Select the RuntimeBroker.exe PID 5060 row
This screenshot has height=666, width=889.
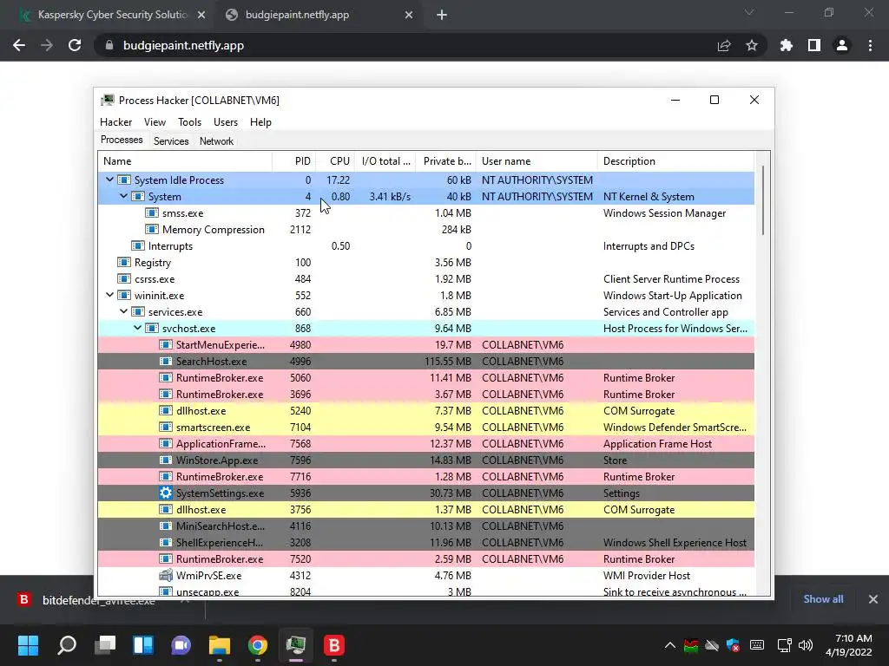point(425,378)
